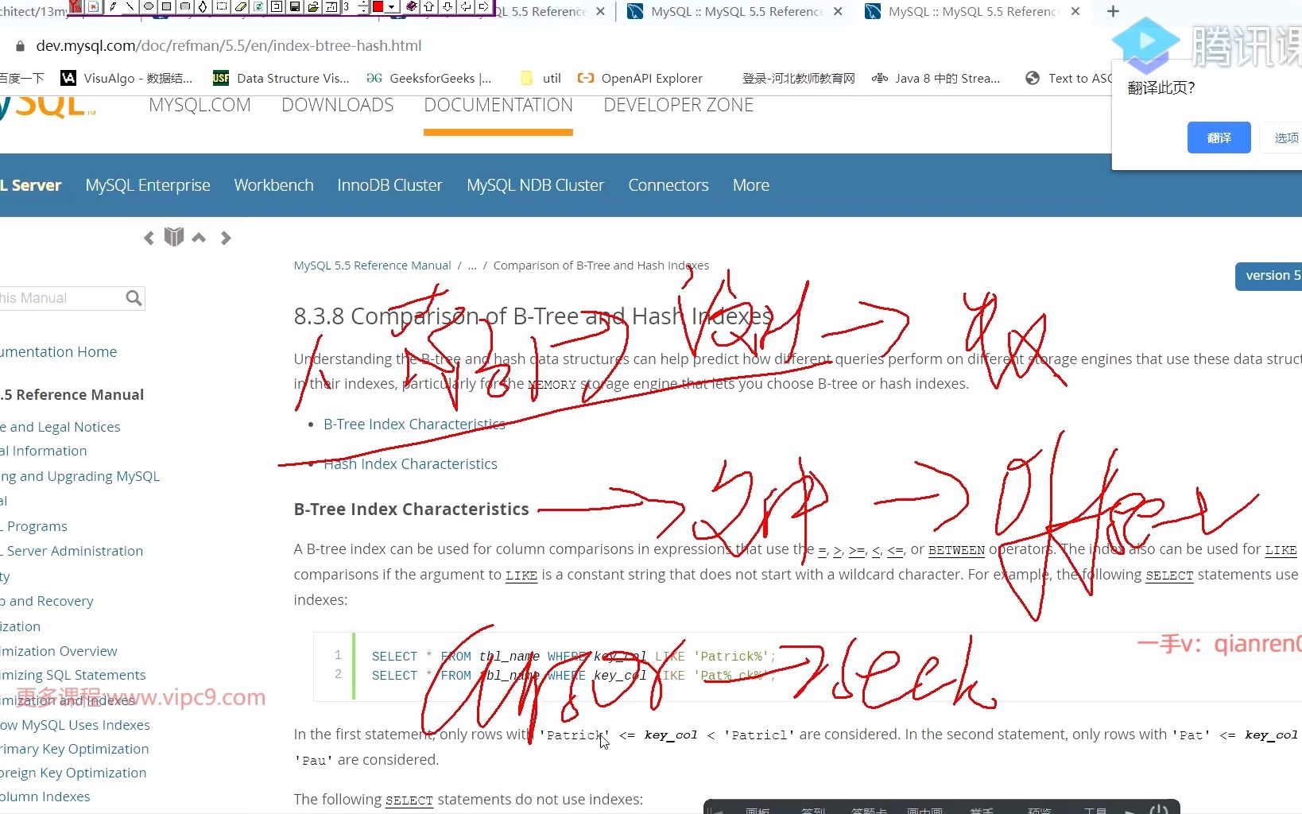Open the pen color dropdown arrow
This screenshot has width=1302, height=814.
[391, 6]
